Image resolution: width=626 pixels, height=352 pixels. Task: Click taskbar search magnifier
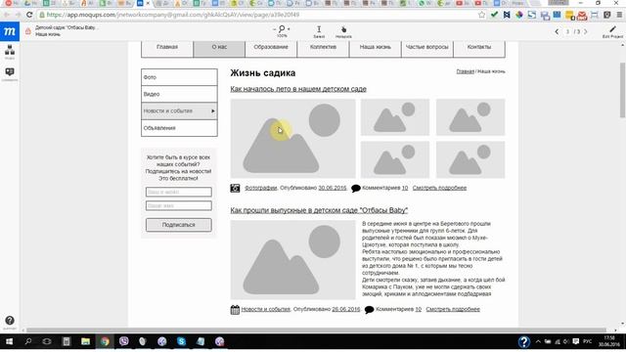pos(28,341)
